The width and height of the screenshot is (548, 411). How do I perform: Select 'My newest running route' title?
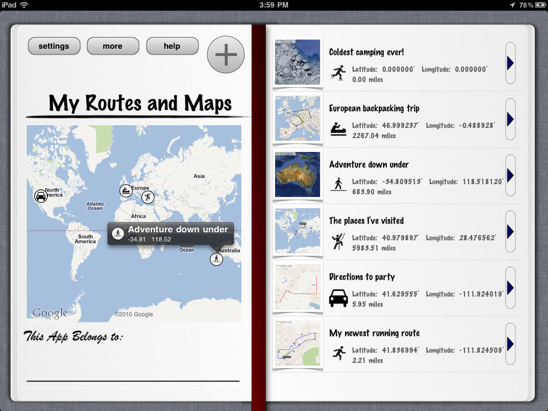click(x=374, y=333)
